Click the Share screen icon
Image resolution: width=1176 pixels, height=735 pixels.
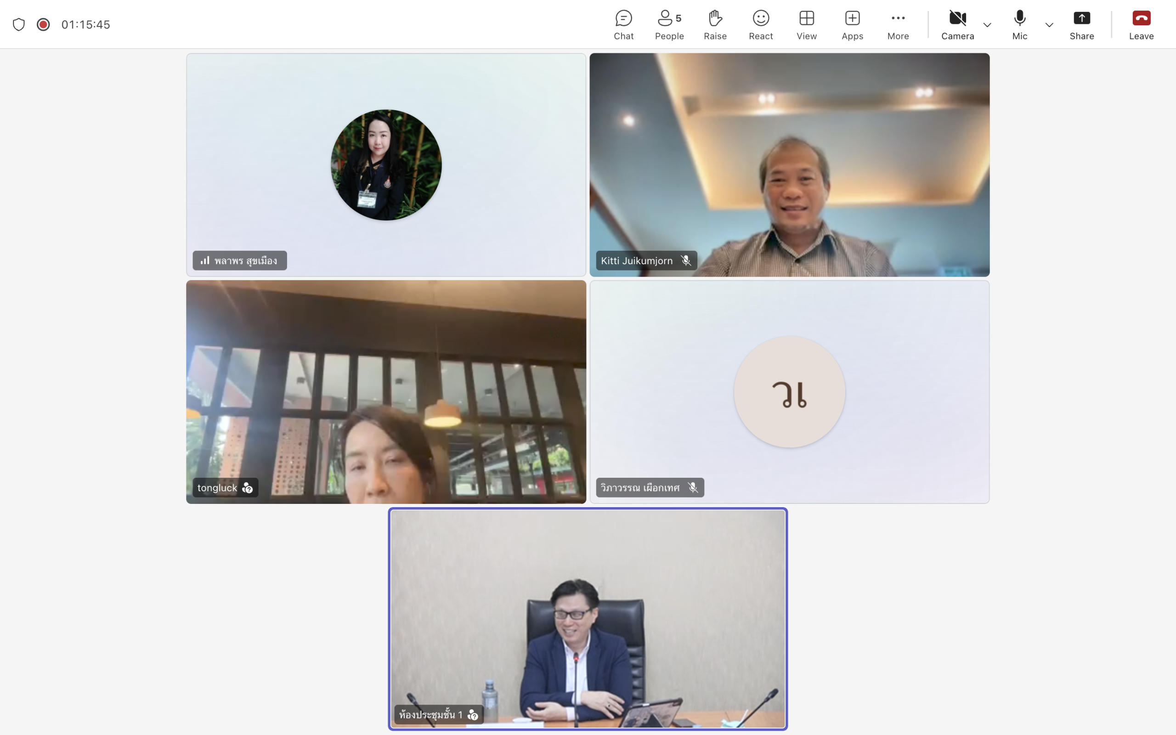[x=1081, y=25]
